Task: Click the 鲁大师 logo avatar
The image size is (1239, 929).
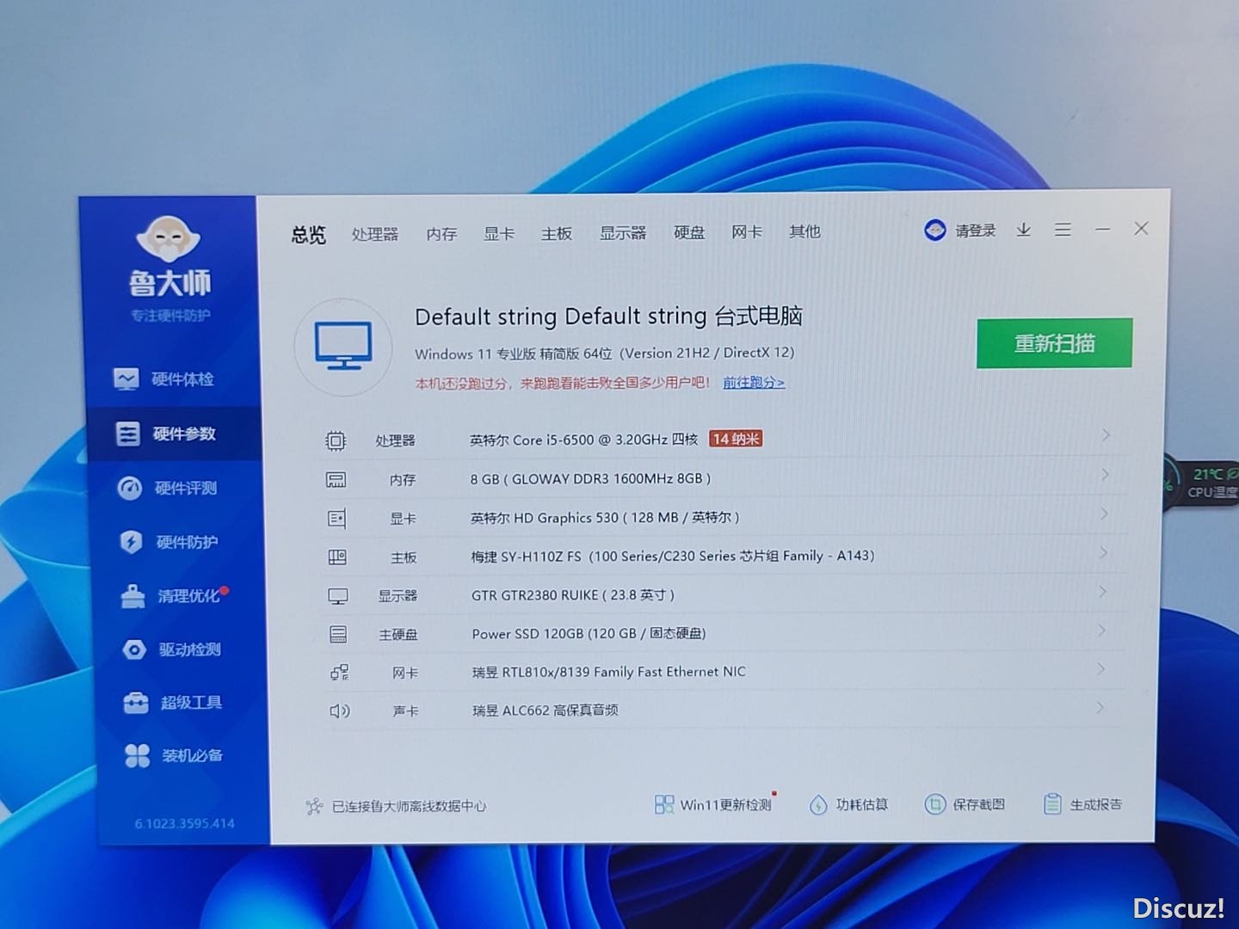Action: [x=169, y=238]
